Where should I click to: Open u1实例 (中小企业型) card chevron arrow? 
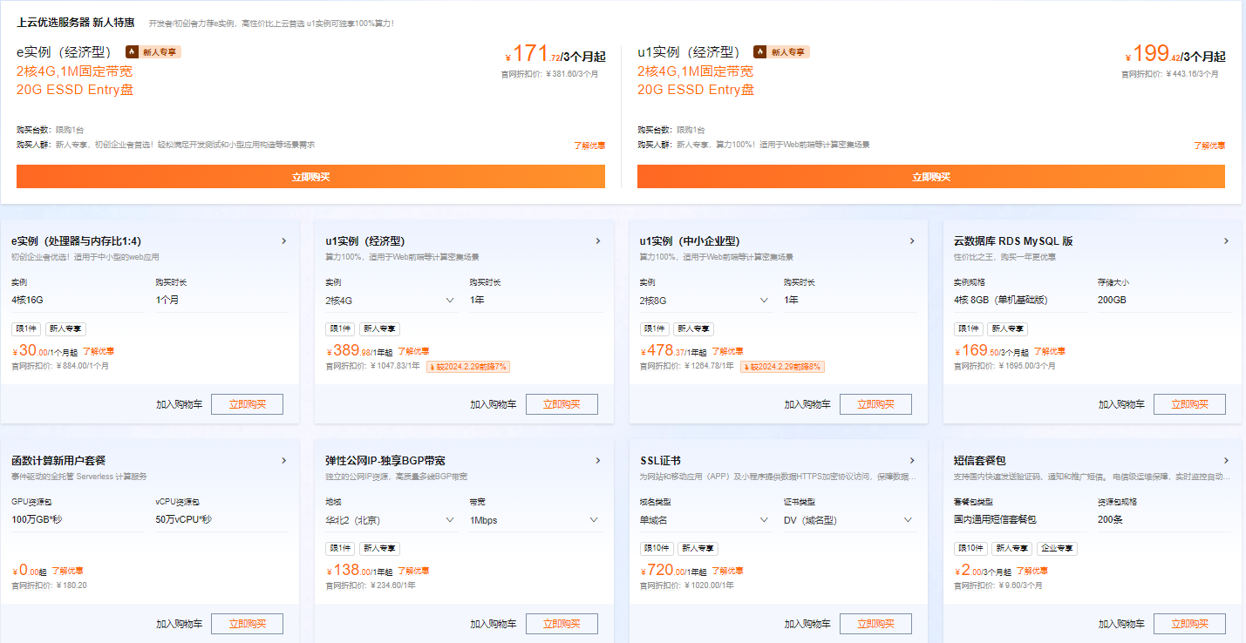[912, 241]
